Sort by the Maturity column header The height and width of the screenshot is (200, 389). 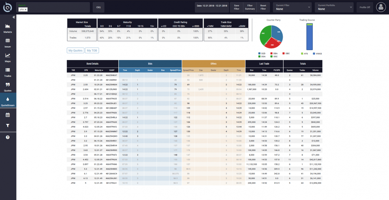click(x=99, y=70)
